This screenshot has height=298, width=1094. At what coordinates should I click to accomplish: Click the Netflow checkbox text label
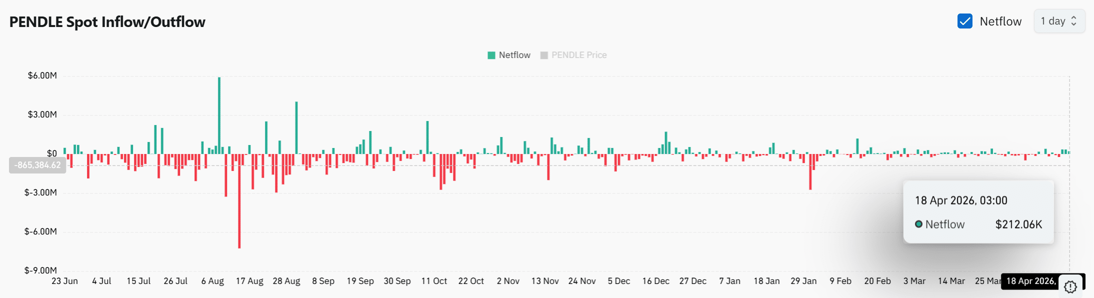tap(1000, 21)
